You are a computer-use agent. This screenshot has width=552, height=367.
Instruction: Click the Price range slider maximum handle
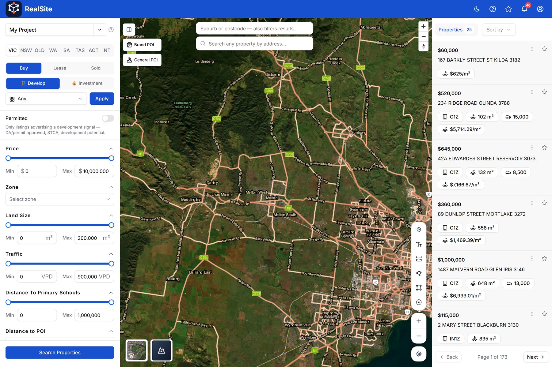112,158
